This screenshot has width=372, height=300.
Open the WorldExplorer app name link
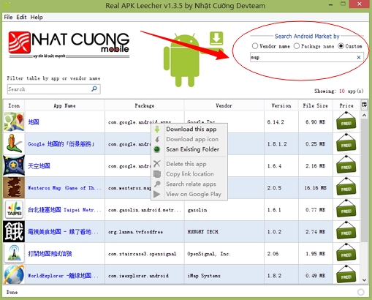point(63,276)
